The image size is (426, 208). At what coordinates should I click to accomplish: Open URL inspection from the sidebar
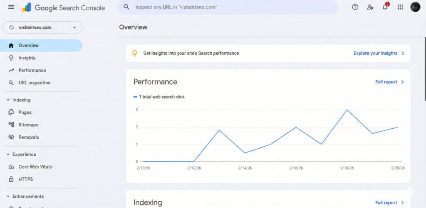(x=35, y=83)
